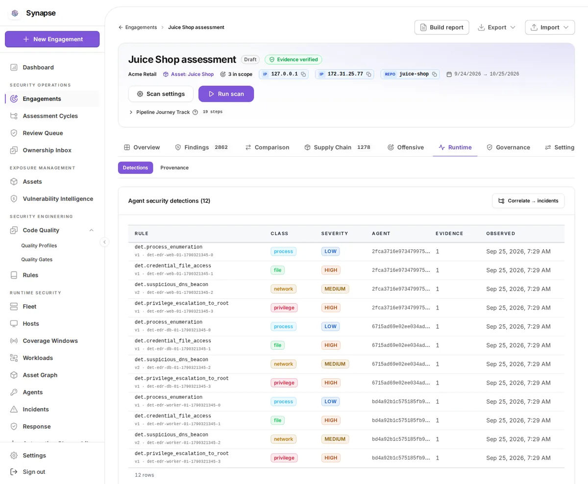Click the Build report button
The height and width of the screenshot is (484, 588).
click(x=441, y=27)
